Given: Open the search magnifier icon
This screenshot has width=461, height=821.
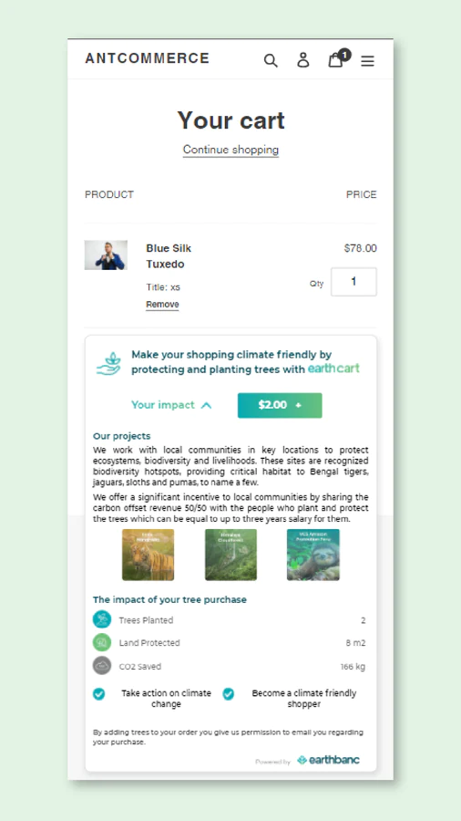Looking at the screenshot, I should click(x=271, y=60).
